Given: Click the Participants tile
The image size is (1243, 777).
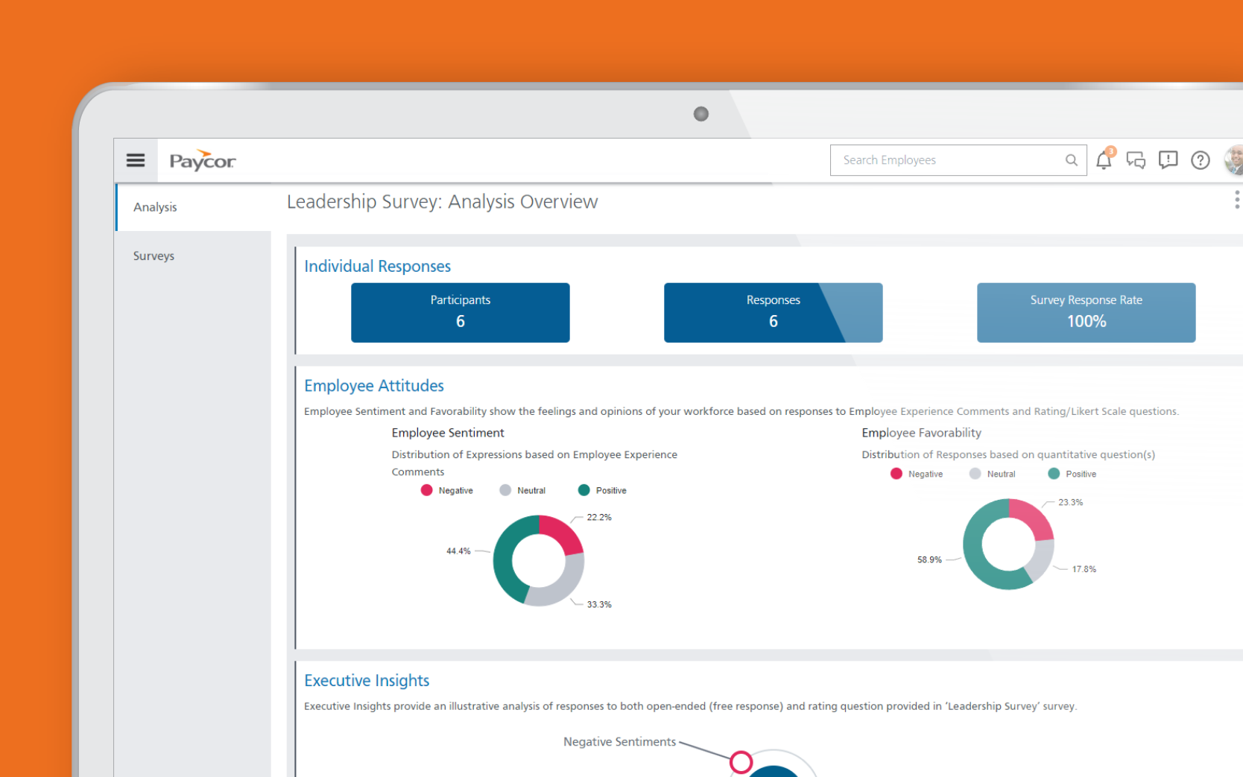Looking at the screenshot, I should (x=461, y=313).
